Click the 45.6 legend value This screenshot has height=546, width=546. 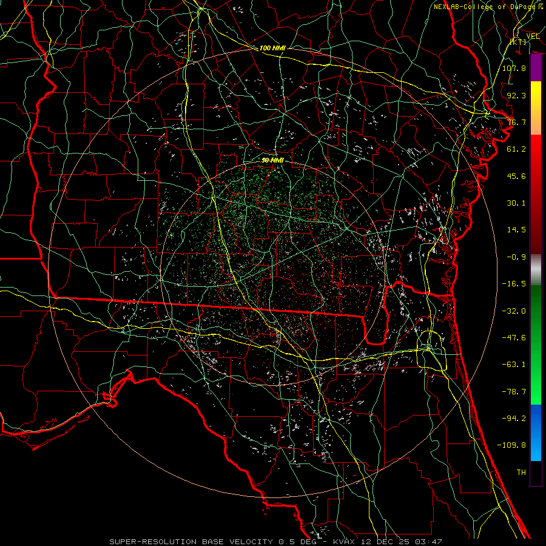pos(516,176)
